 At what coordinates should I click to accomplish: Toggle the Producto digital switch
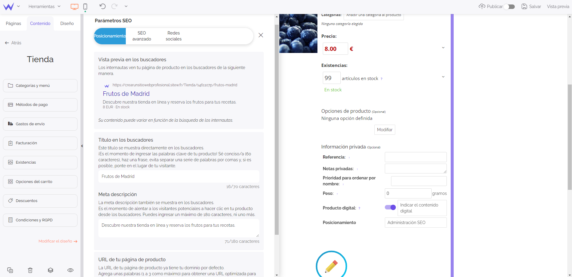(390, 207)
